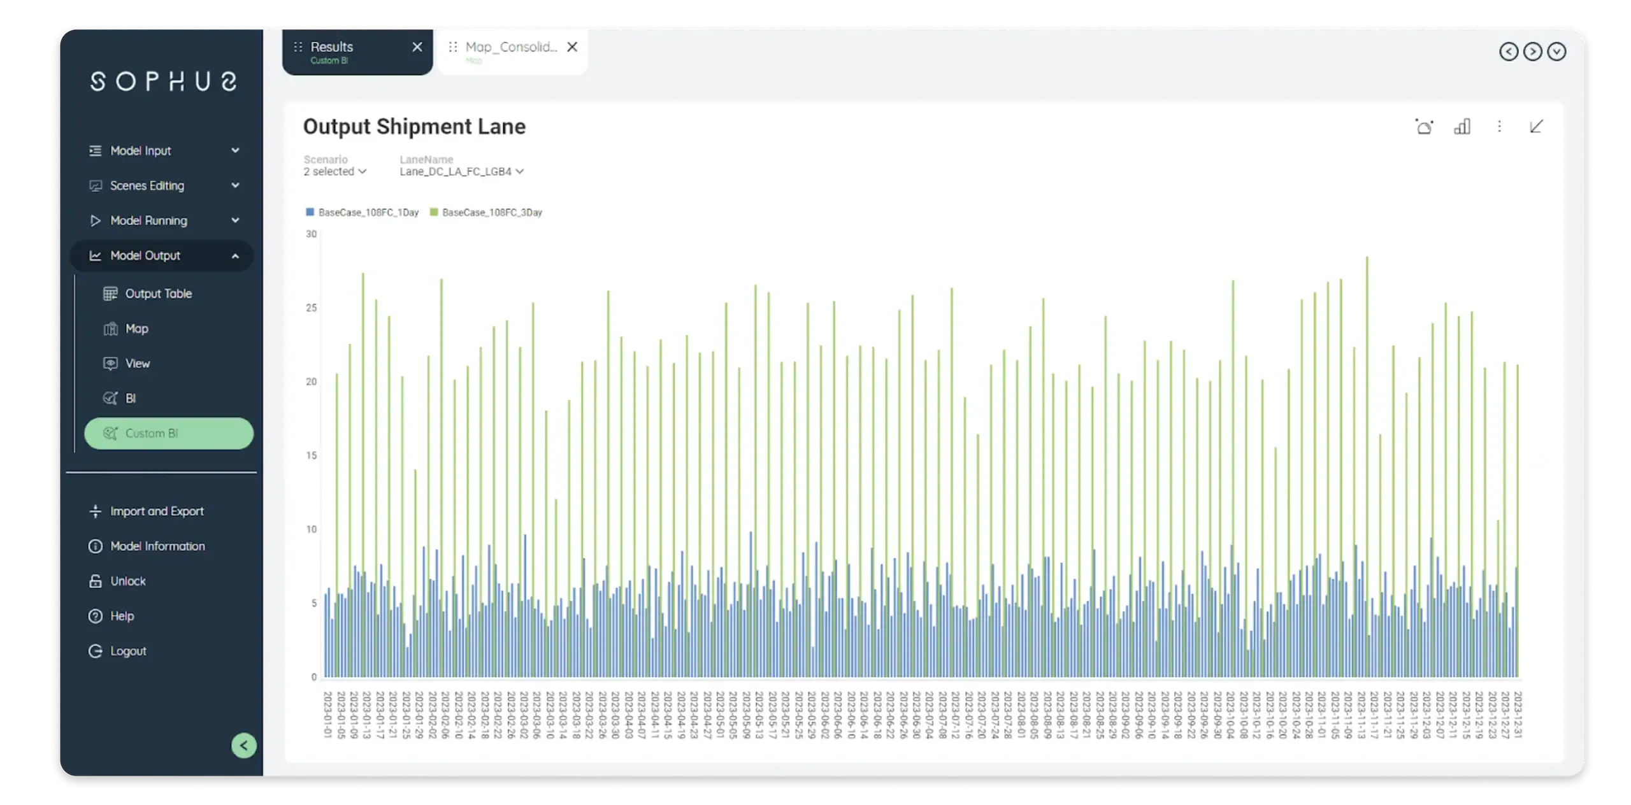
Task: Click the next tab circular arrow
Action: tap(1532, 52)
